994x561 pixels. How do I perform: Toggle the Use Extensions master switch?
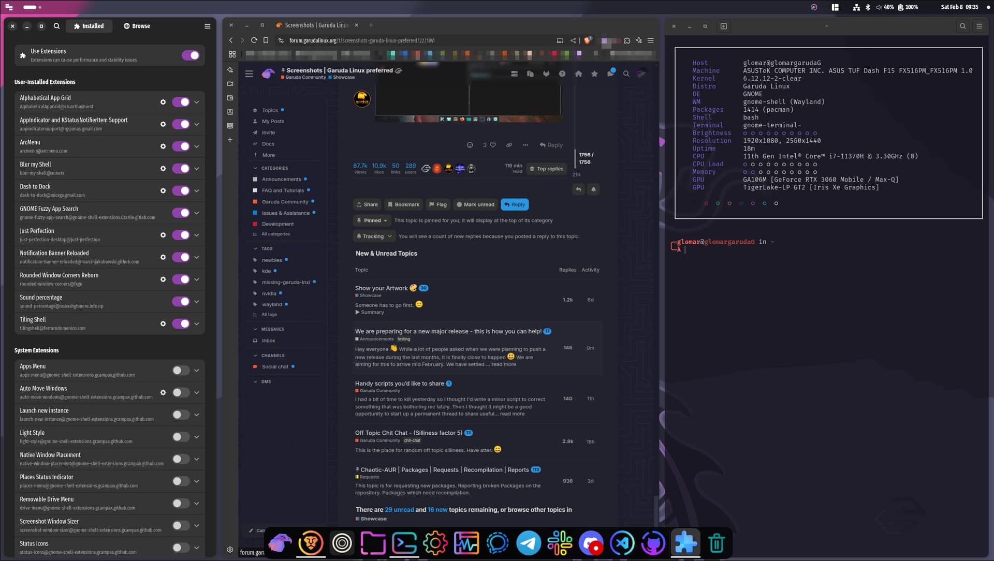pos(191,55)
